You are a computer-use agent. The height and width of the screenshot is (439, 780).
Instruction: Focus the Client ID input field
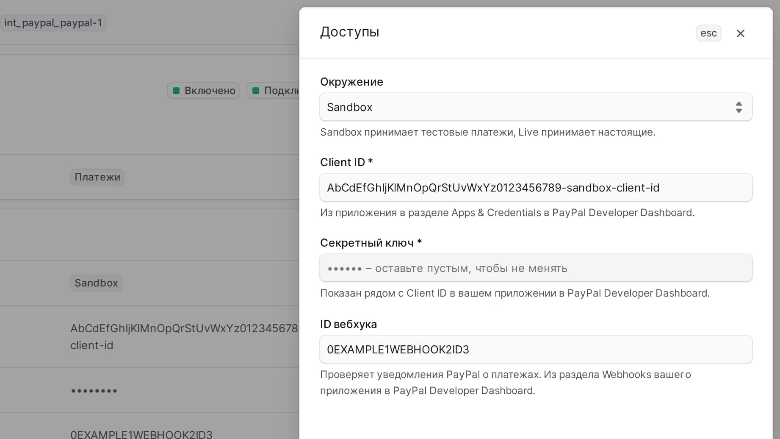(536, 187)
